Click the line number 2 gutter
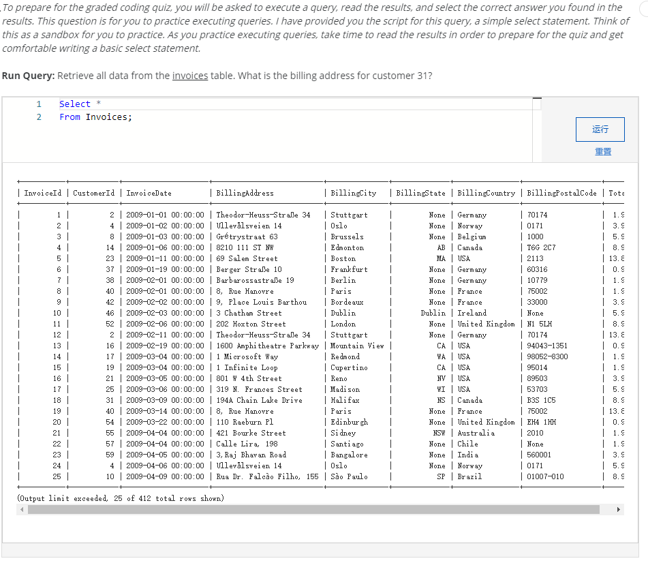The height and width of the screenshot is (563, 648). coord(38,117)
